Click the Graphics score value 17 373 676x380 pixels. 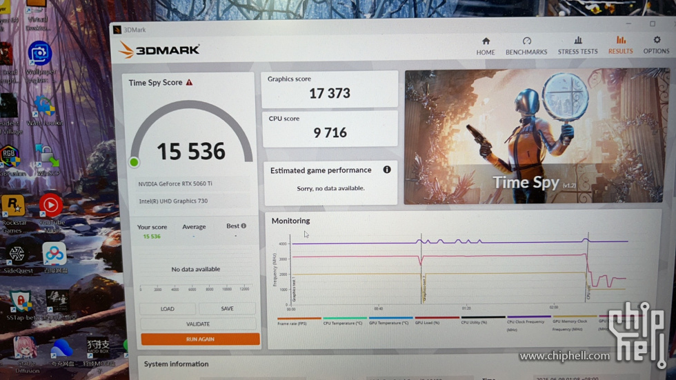tap(330, 93)
